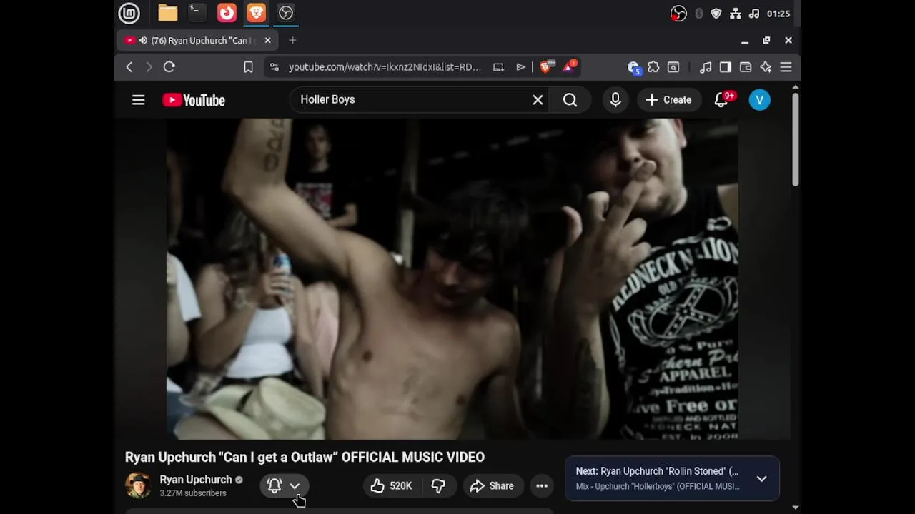This screenshot has width=915, height=514.
Task: Click the OBS recording tray icon
Action: pyautogui.click(x=678, y=14)
